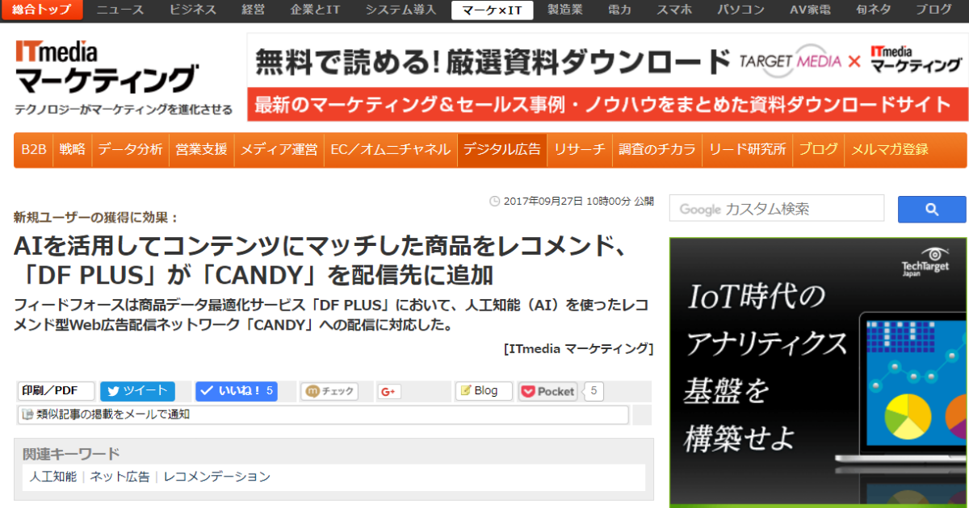The height and width of the screenshot is (508, 969).
Task: Select マーケ×IT top tab
Action: click(x=492, y=10)
